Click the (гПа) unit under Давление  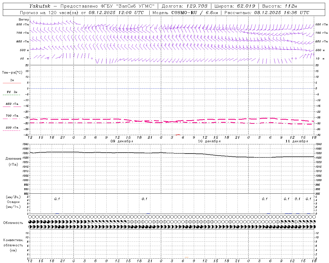pyautogui.click(x=13, y=164)
